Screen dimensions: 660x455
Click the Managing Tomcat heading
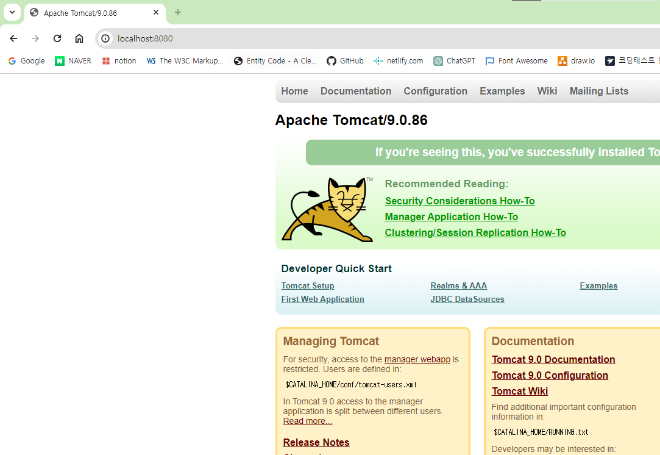331,342
